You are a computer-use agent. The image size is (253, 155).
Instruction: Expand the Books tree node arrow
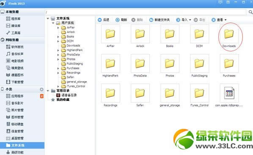[58, 37]
